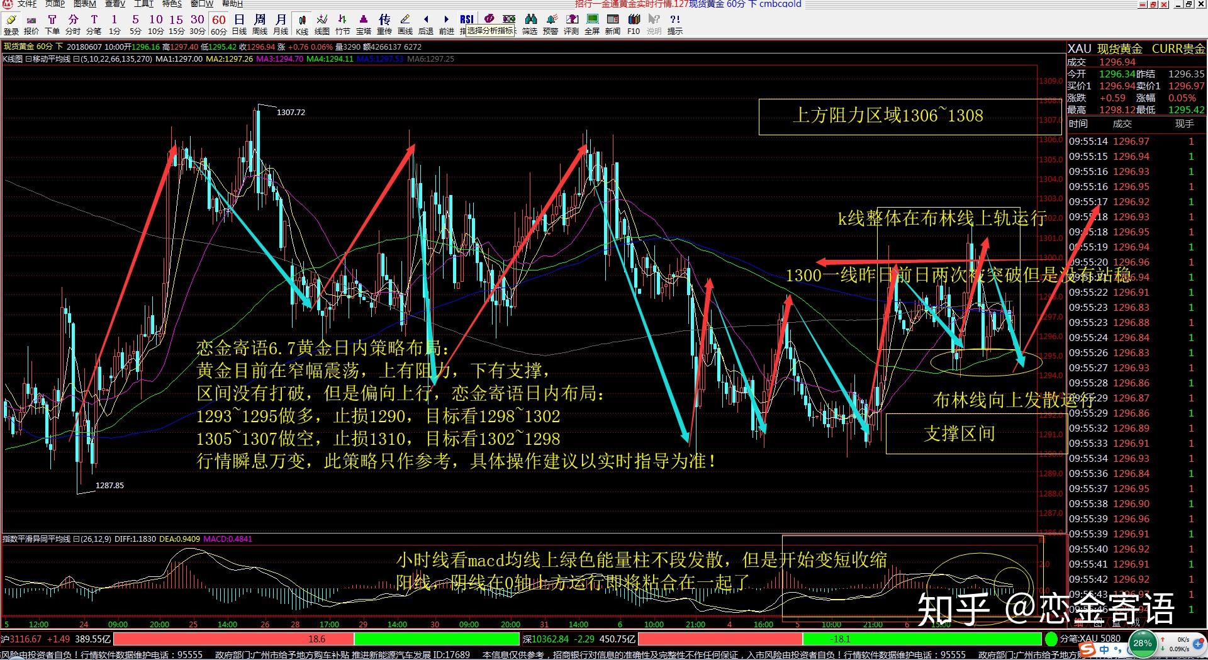This screenshot has height=660, width=1208.
Task: Click the 时间 column header in tick list
Action: 1078,125
